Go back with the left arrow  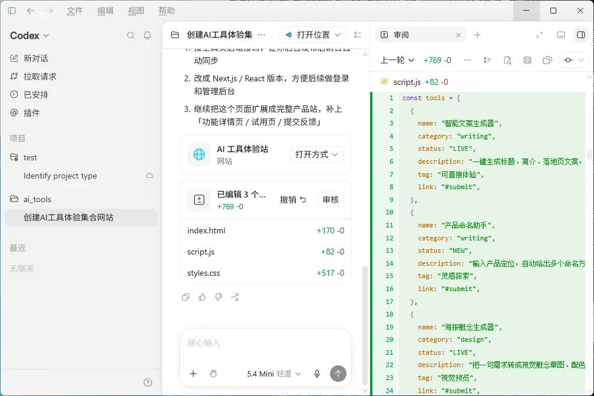[x=31, y=11]
